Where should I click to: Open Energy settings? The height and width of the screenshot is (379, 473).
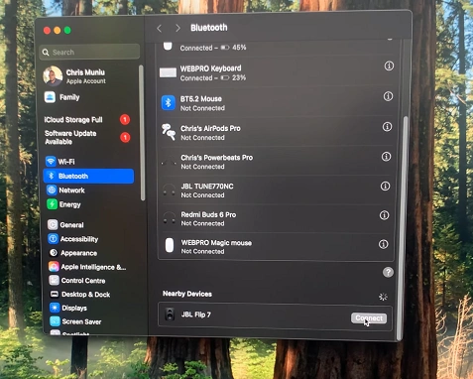pyautogui.click(x=63, y=204)
